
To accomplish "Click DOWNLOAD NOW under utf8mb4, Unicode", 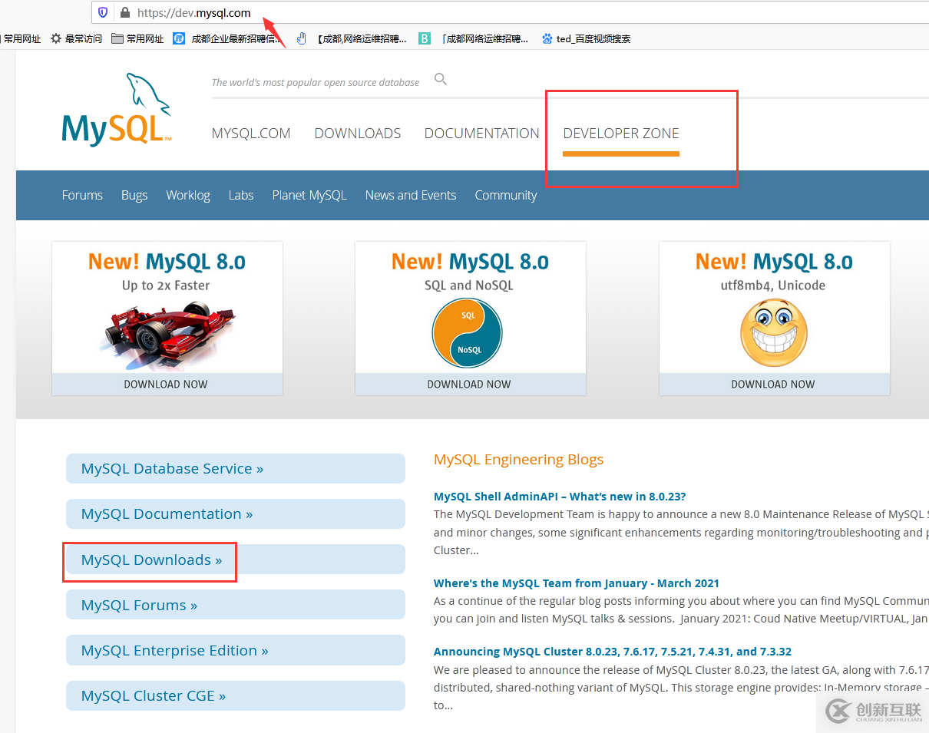I will tap(773, 384).
